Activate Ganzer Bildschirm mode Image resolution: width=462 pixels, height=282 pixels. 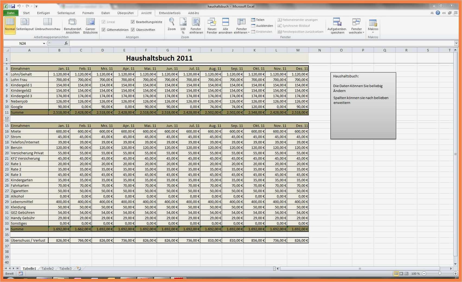pyautogui.click(x=90, y=24)
